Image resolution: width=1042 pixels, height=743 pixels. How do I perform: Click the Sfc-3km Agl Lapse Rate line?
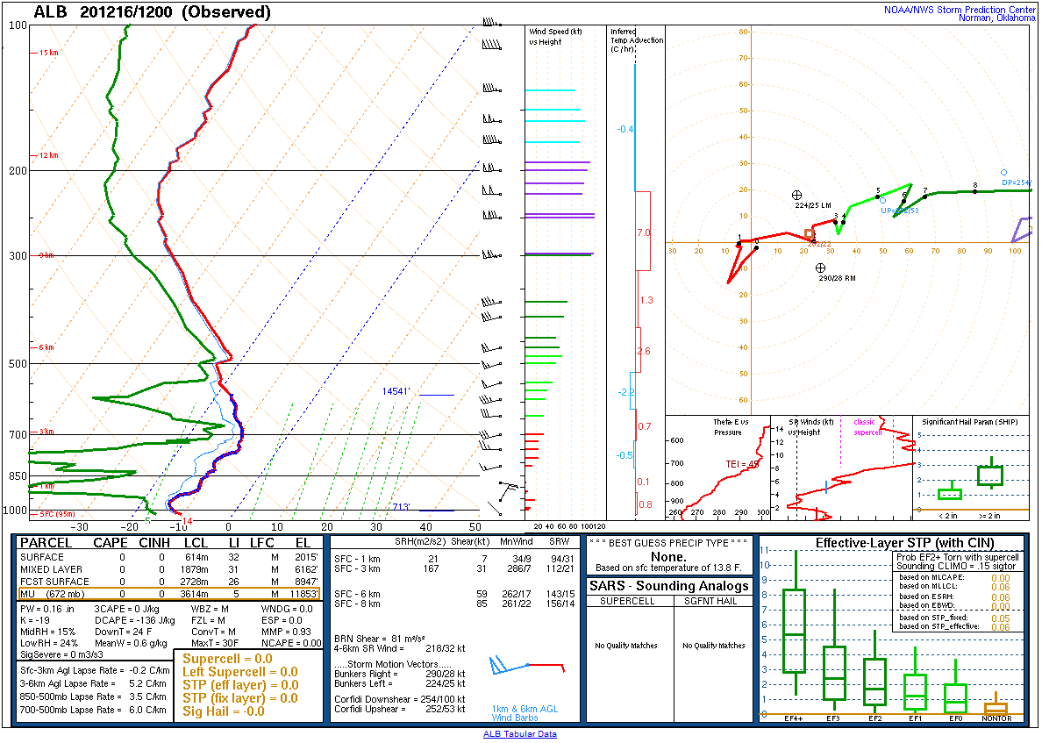point(94,670)
